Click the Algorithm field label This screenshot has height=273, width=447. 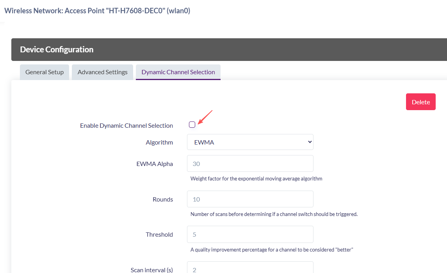coord(159,143)
